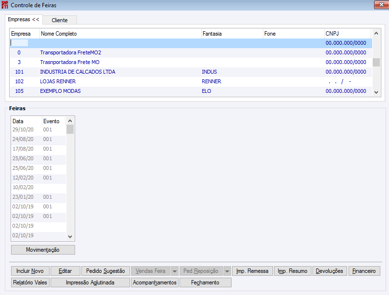
Task: Click the Controle de Feiras app icon
Action: (x=5, y=5)
